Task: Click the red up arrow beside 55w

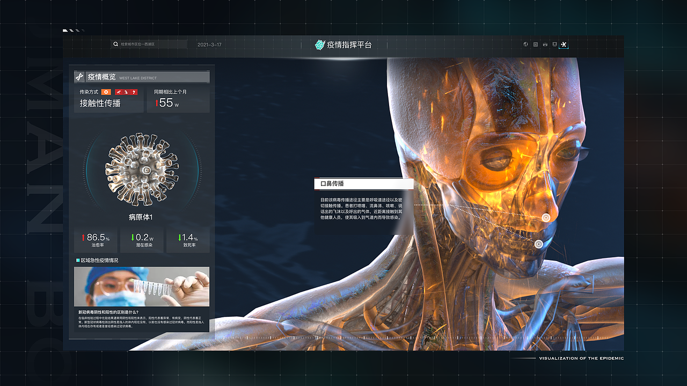Action: pyautogui.click(x=157, y=103)
